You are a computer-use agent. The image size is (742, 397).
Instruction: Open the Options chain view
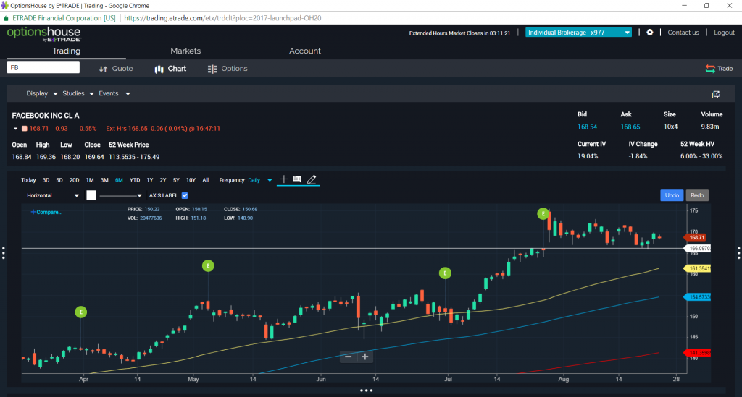tap(228, 69)
